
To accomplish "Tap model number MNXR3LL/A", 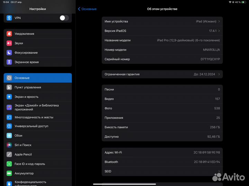I will (211, 50).
